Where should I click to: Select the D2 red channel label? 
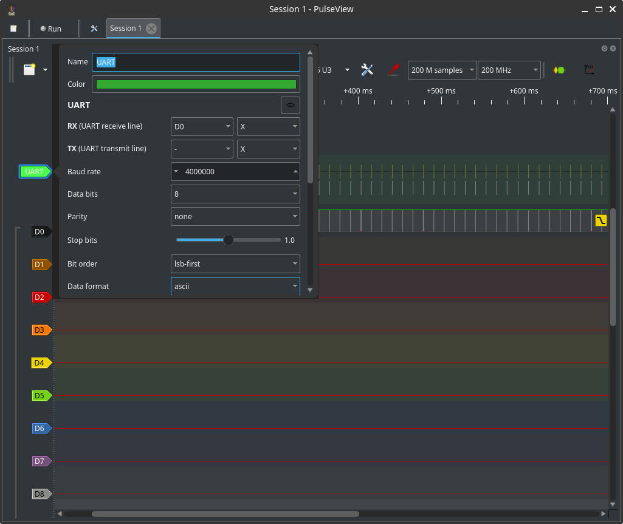point(40,298)
